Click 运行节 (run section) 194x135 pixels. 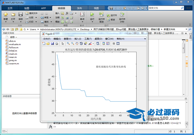pos(112,15)
